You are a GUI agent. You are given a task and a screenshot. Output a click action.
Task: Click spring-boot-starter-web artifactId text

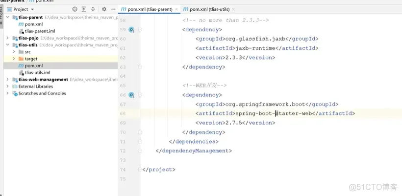pyautogui.click(x=274, y=113)
